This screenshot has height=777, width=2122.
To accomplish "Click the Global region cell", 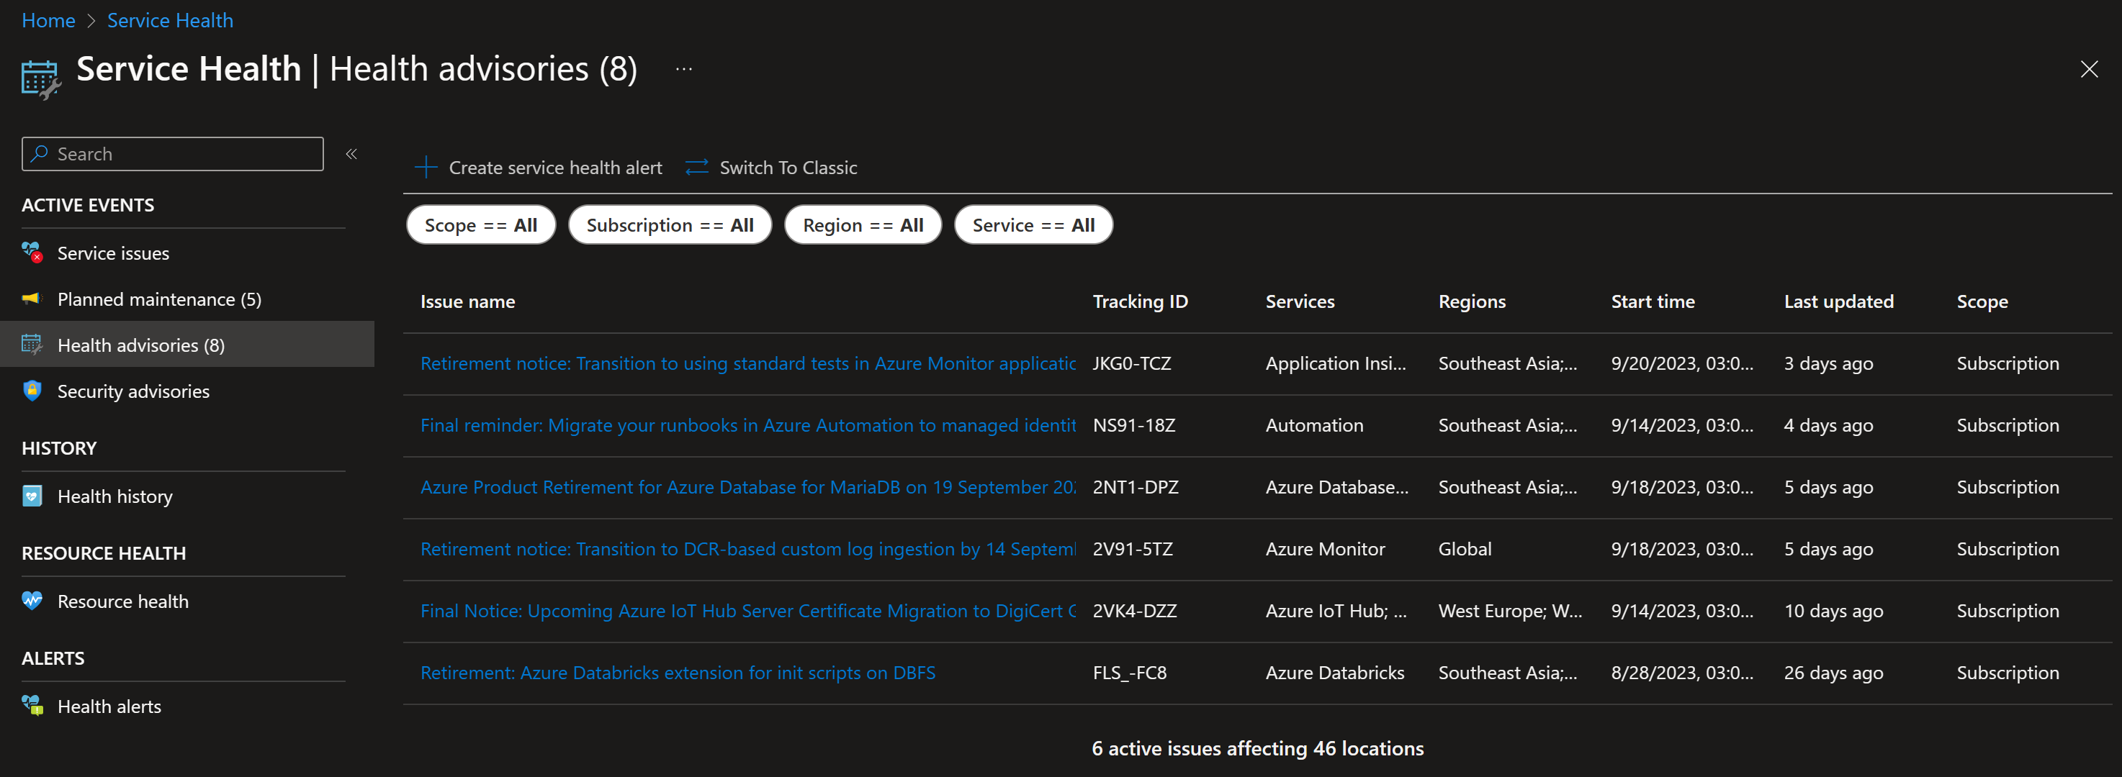I will tap(1465, 548).
